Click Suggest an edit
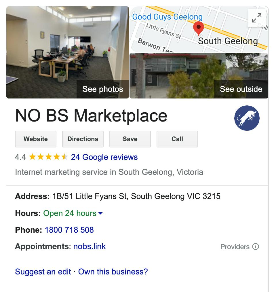The image size is (274, 292). pos(43,272)
